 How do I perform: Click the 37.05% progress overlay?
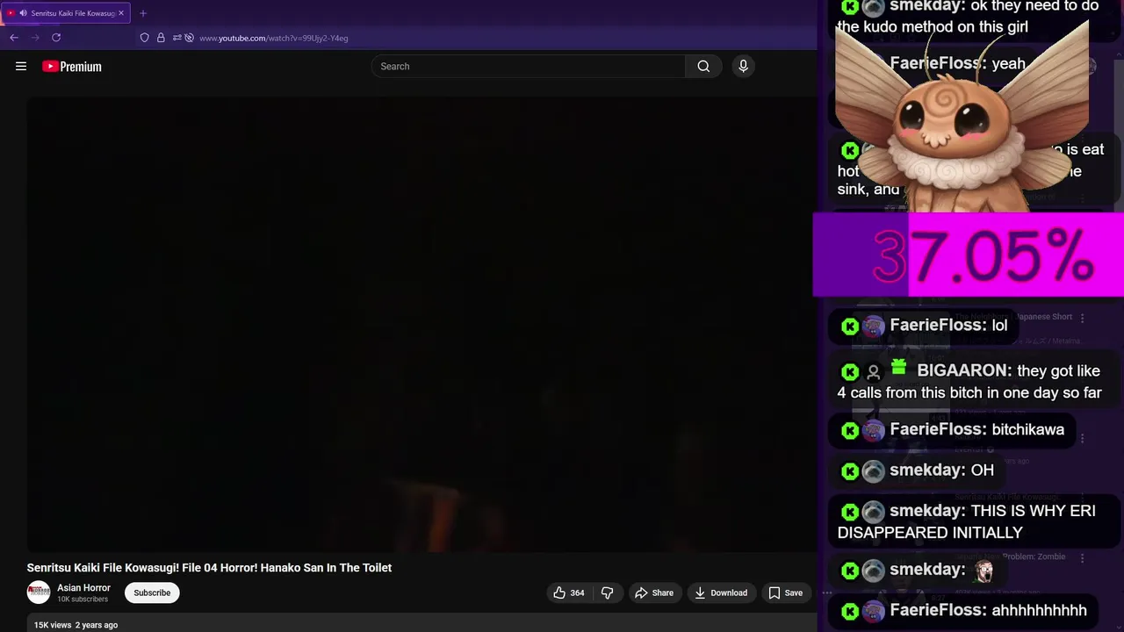[969, 255]
